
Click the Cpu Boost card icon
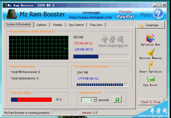[151, 79]
